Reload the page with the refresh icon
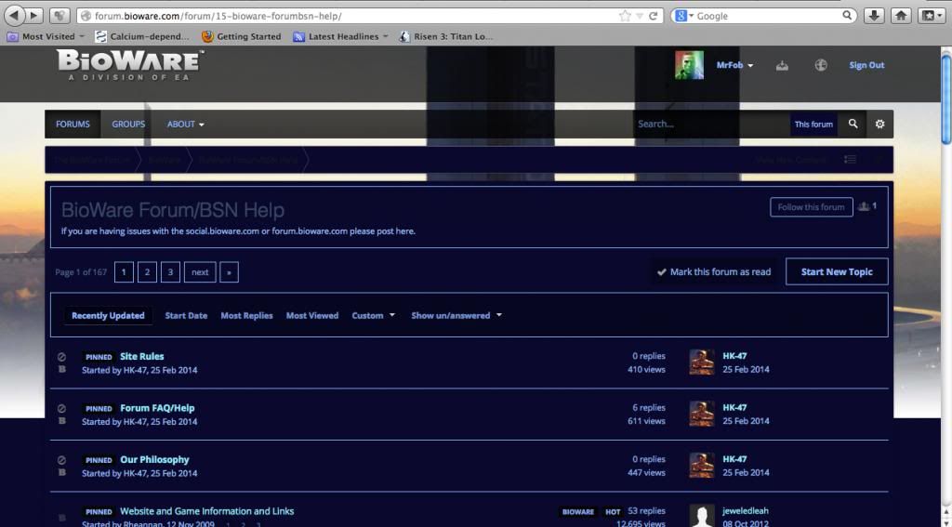This screenshot has height=527, width=952. 654,16
